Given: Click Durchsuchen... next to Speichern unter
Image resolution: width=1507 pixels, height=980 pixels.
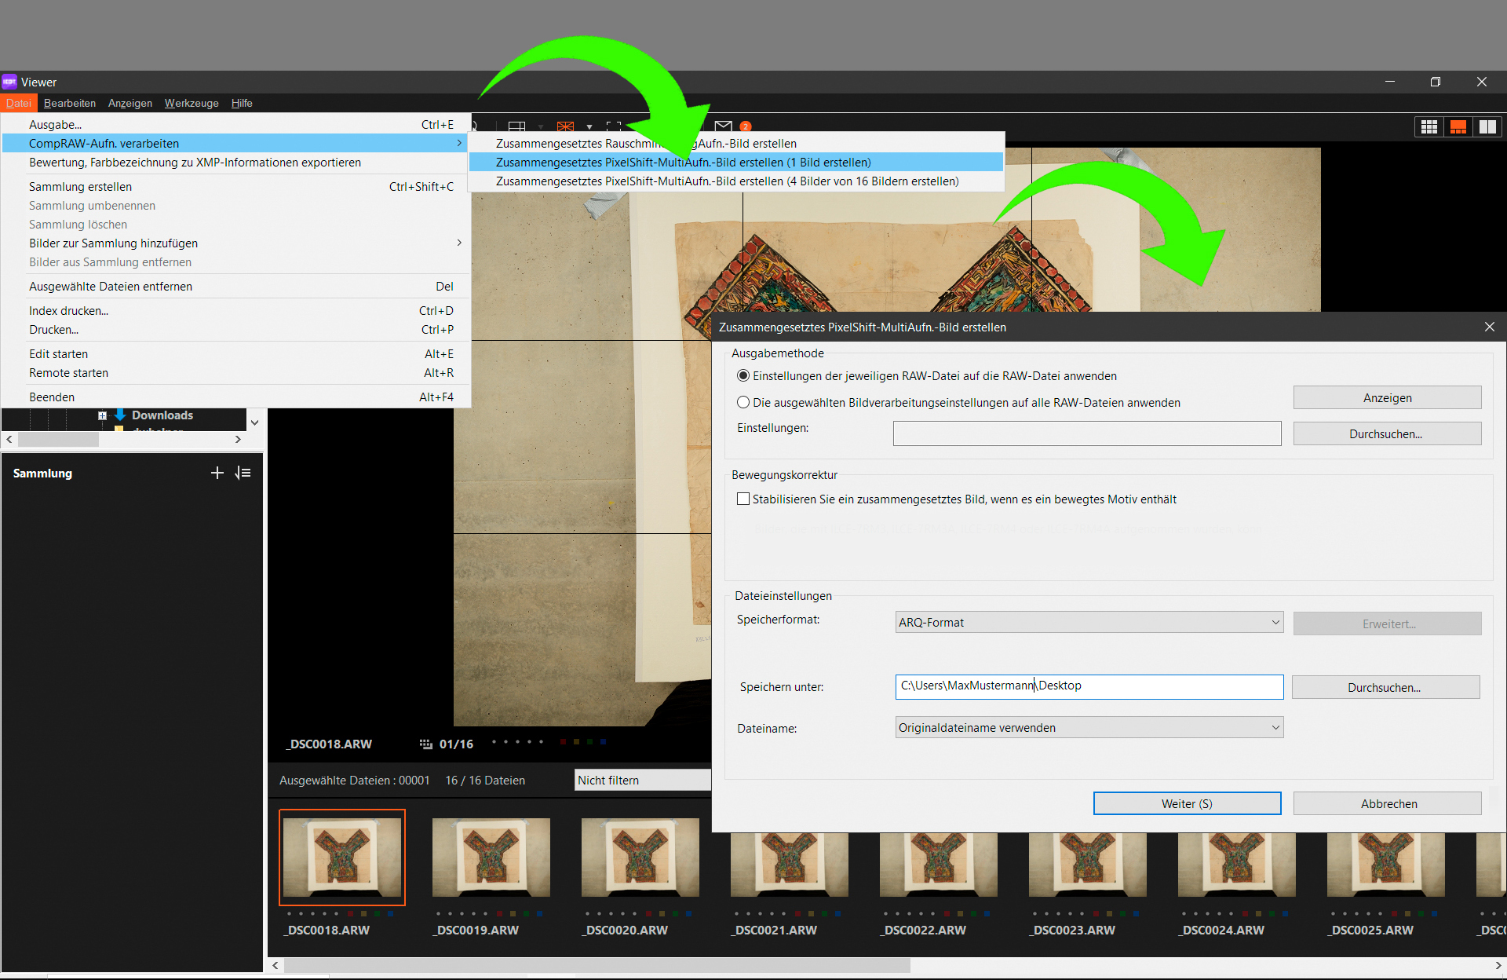Looking at the screenshot, I should coord(1385,687).
